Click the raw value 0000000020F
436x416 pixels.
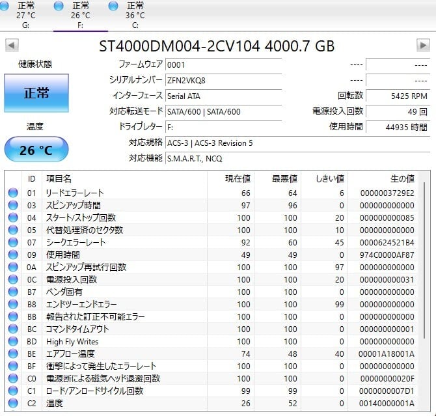[387, 378]
